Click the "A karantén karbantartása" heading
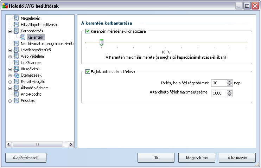Screen dimensions: 261x168 [107, 23]
